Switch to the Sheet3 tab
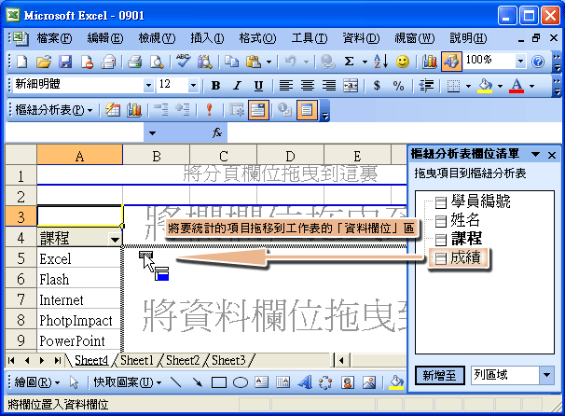The width and height of the screenshot is (565, 416). coord(228,360)
